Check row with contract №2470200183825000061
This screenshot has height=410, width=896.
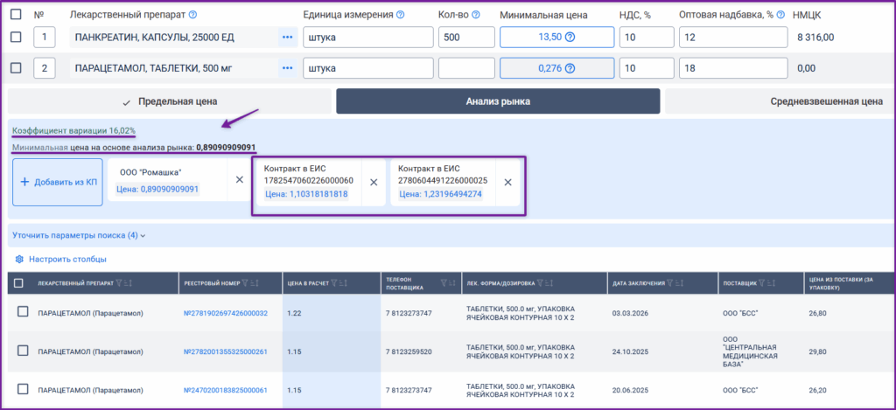tap(23, 389)
